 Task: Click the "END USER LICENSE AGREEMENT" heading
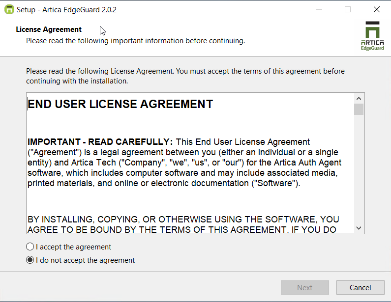click(x=120, y=104)
